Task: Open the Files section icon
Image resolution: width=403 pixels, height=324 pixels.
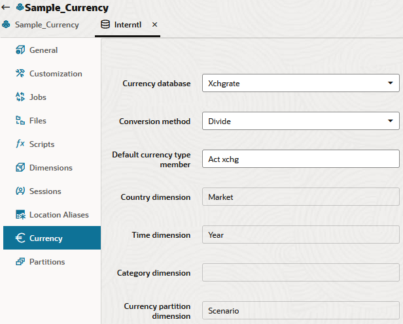Action: tap(20, 121)
